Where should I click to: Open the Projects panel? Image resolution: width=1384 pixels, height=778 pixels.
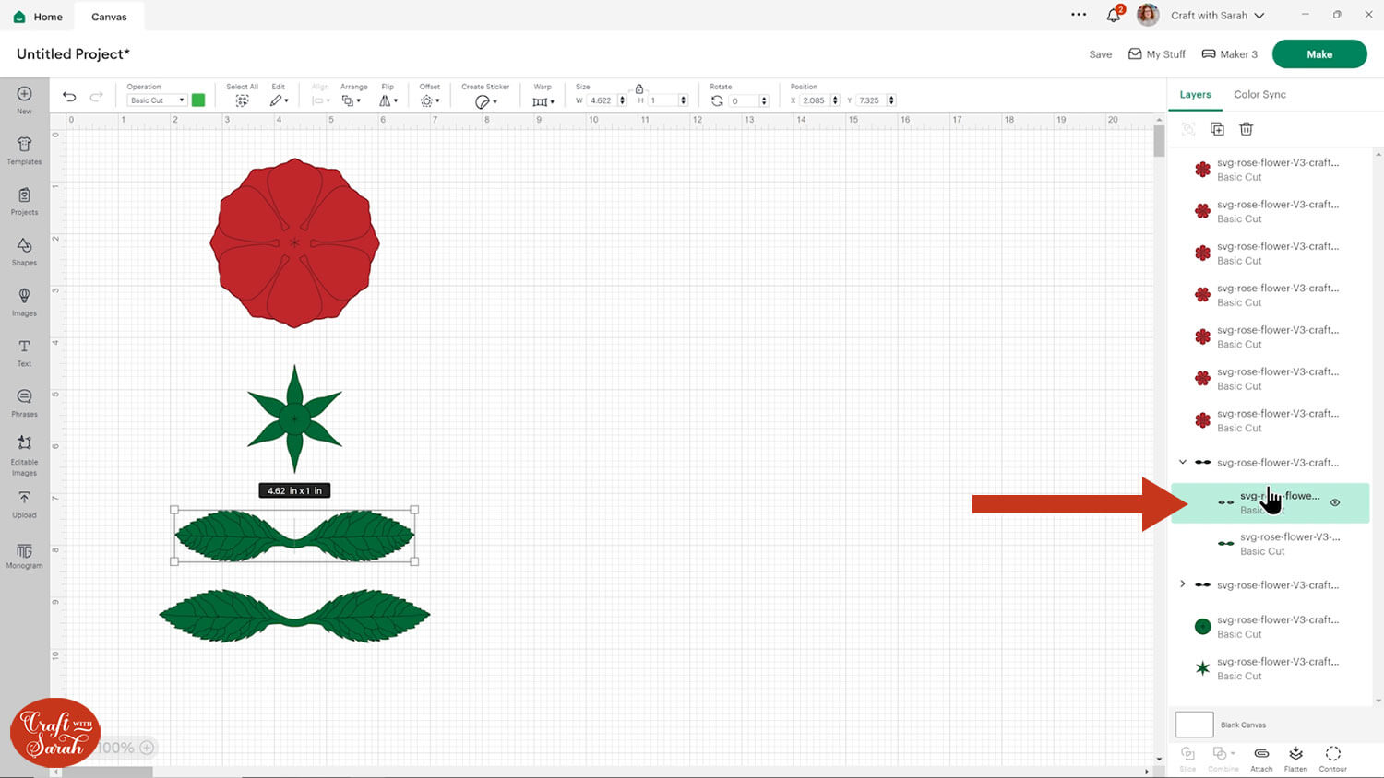24,200
